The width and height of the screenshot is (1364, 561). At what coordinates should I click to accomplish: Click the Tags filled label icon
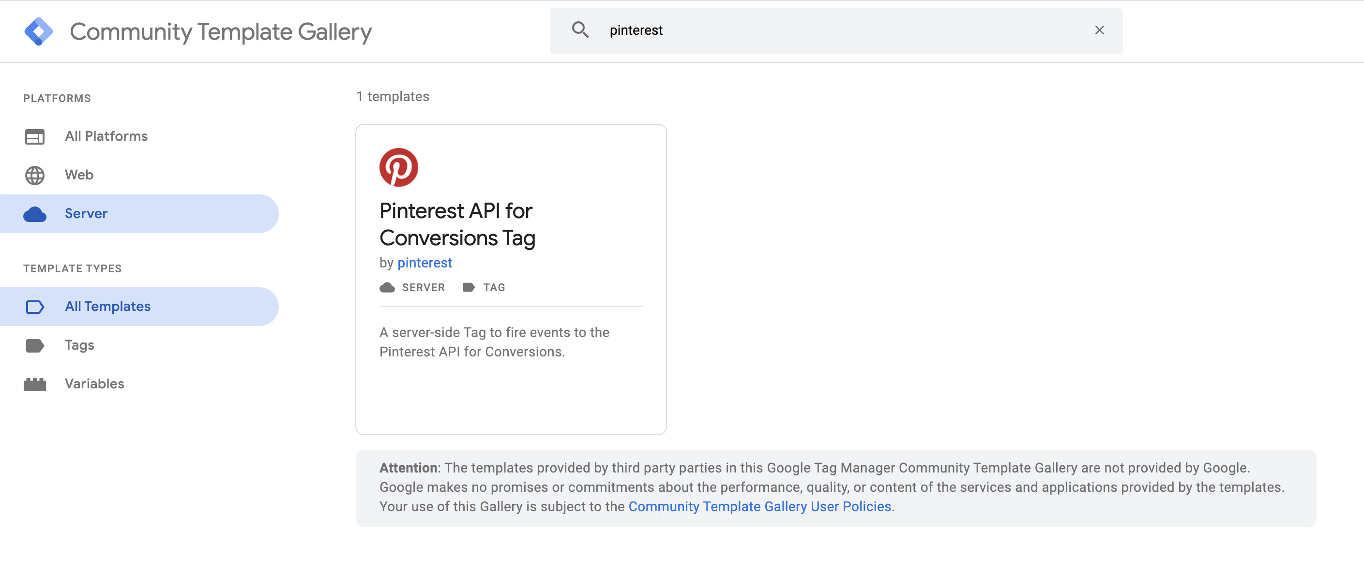(x=34, y=346)
